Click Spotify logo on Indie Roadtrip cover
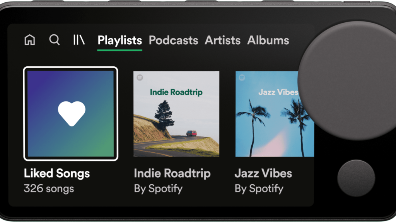Screen dimensions: 396x222 pos(140,77)
